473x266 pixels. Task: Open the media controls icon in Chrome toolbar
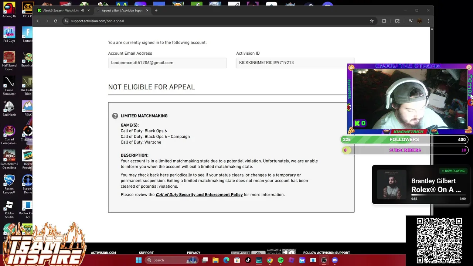click(x=410, y=21)
